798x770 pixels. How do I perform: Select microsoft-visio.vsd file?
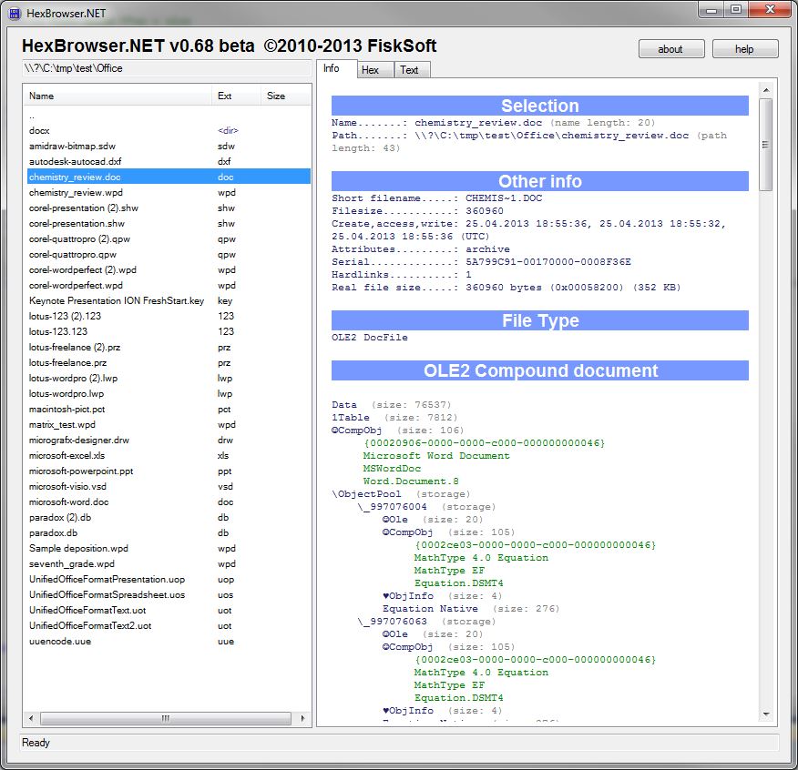[169, 486]
